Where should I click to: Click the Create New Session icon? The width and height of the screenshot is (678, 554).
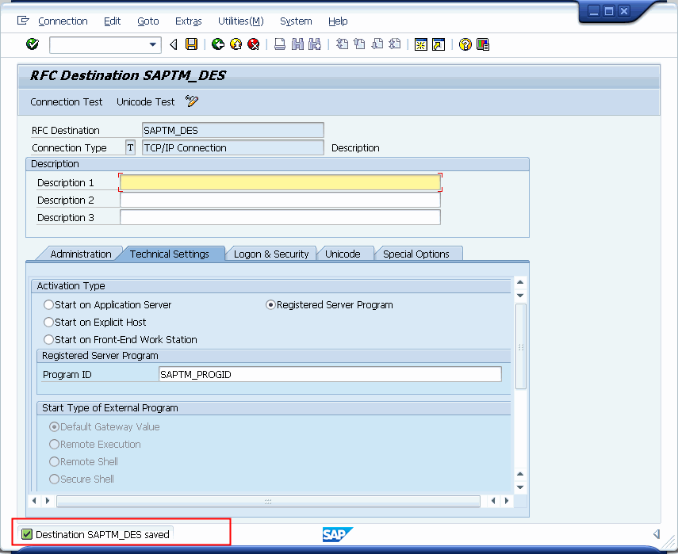[x=421, y=44]
